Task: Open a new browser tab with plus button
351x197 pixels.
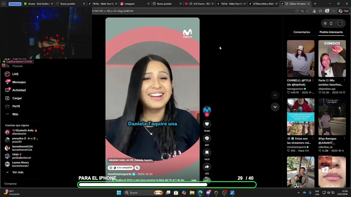Action: point(315,4)
